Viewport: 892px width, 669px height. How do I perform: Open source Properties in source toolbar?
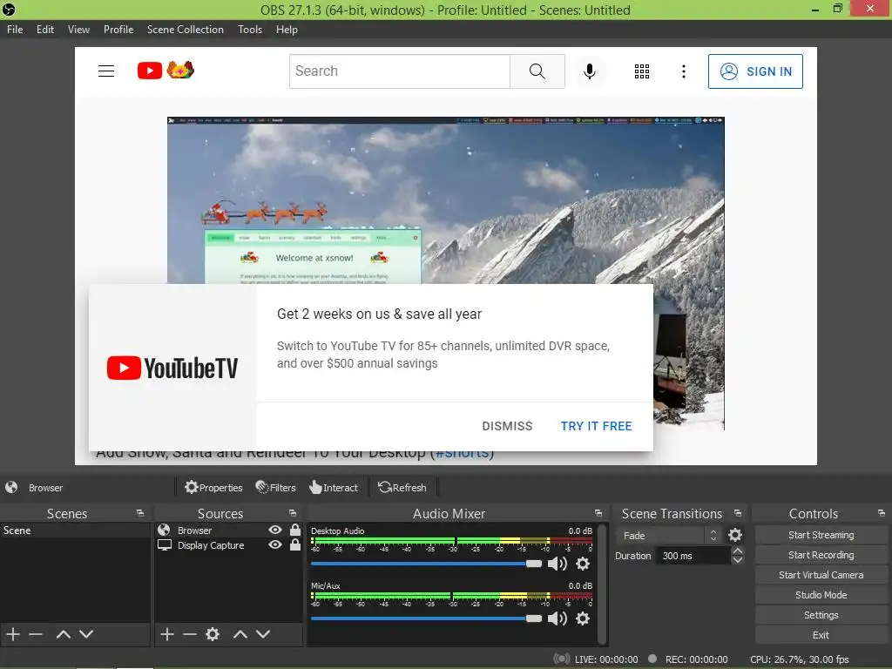(214, 487)
